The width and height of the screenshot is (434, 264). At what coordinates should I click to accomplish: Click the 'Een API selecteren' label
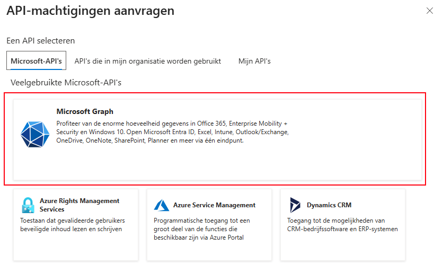point(41,41)
